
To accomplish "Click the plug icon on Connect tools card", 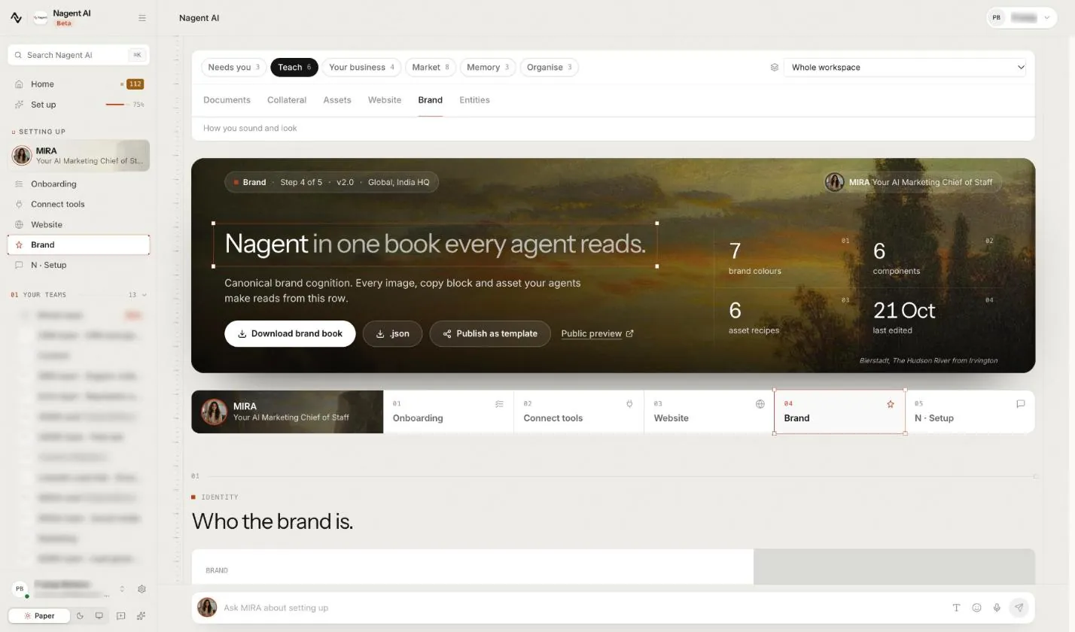I will (x=629, y=404).
